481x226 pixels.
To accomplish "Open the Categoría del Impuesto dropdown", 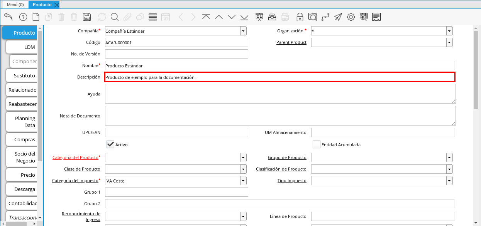I will click(x=243, y=181).
